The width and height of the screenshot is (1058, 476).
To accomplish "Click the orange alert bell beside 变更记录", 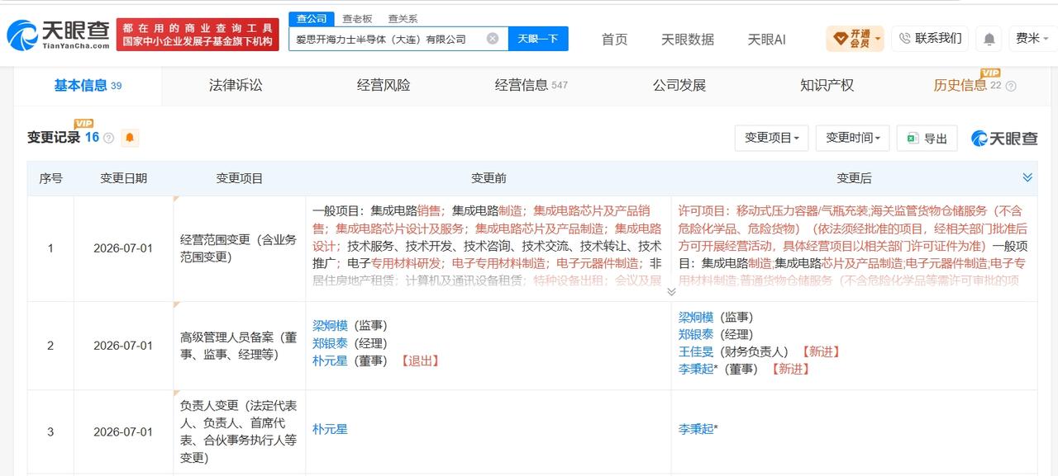I will pos(130,138).
